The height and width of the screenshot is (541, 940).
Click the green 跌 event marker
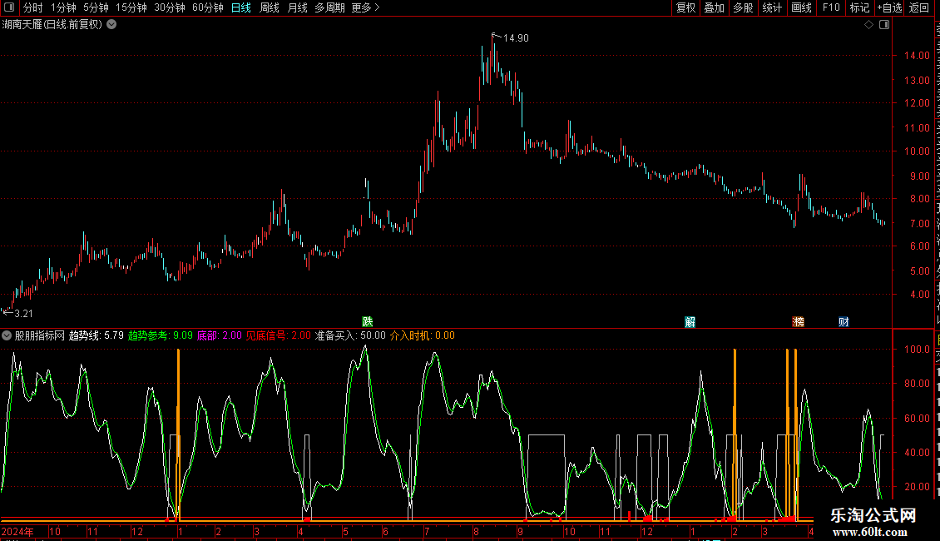coord(368,322)
